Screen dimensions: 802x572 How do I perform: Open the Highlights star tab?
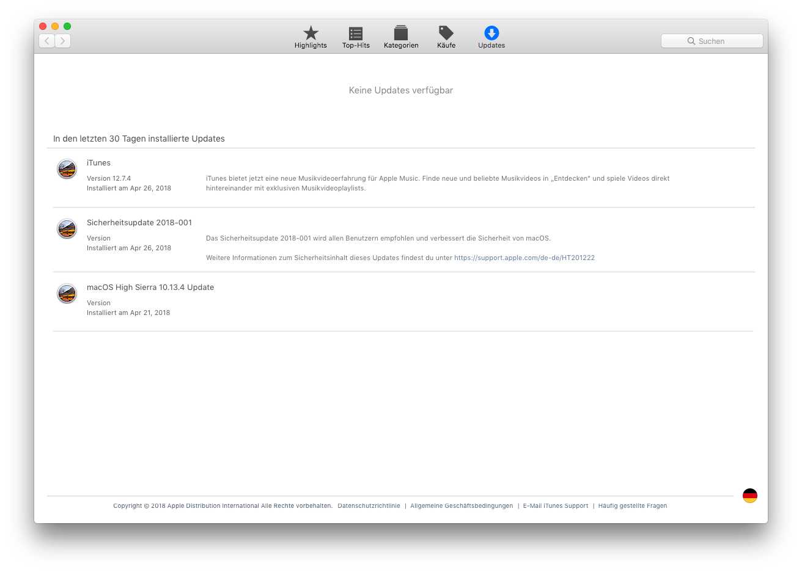[311, 37]
